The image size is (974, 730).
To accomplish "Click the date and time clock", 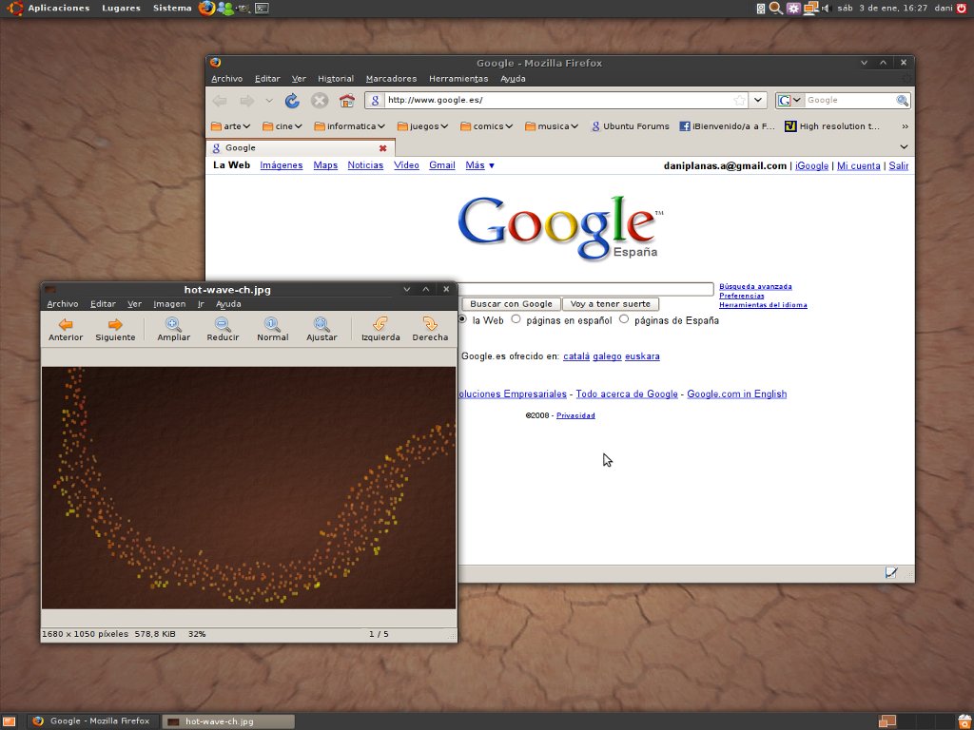I will click(x=882, y=8).
